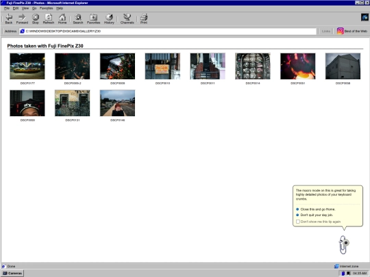
Task: Click the DSCF0146 file name label
Action: tap(118, 120)
